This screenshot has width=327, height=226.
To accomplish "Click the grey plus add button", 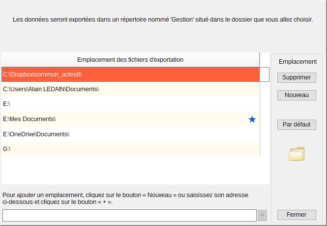I will point(262,215).
